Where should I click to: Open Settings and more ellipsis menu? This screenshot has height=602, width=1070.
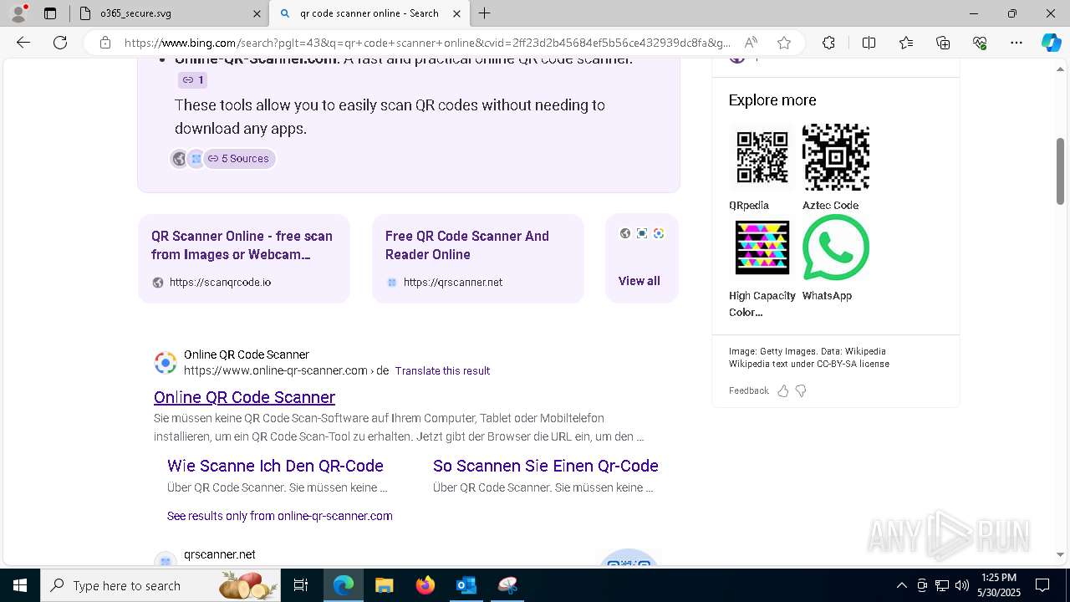point(1016,43)
